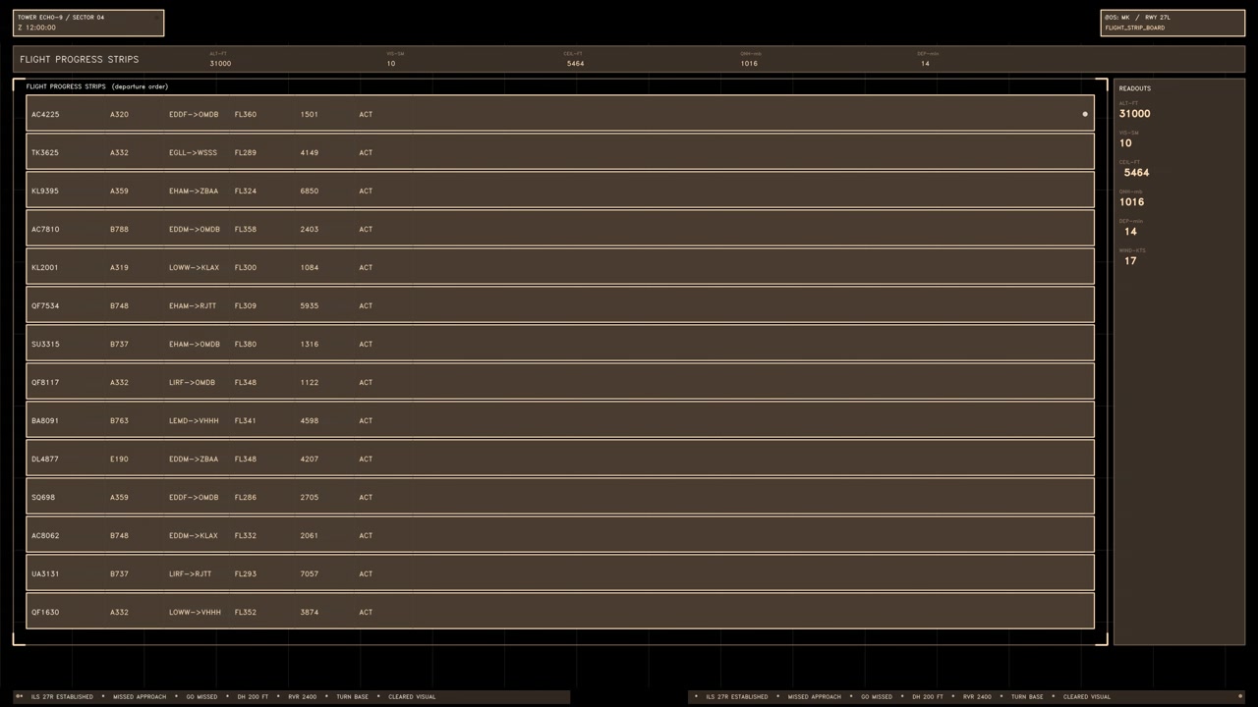Click the departure order panel heading
This screenshot has height=707, width=1258.
[97, 86]
